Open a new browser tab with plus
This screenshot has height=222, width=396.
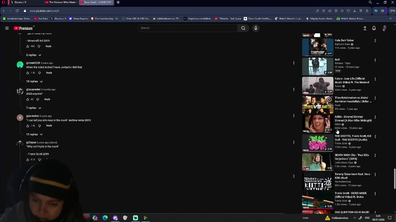pos(118,2)
